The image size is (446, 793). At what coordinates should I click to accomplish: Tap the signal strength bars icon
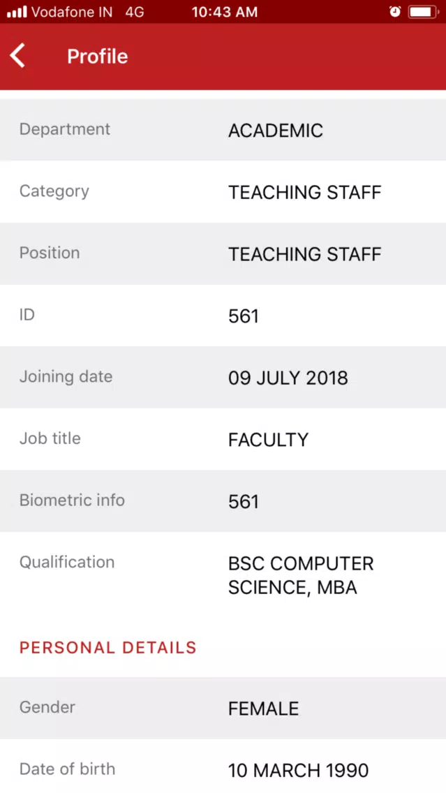click(x=17, y=12)
